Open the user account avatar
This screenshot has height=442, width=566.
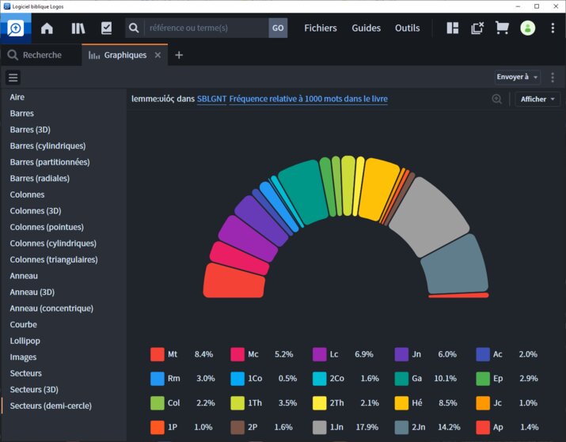(x=527, y=28)
